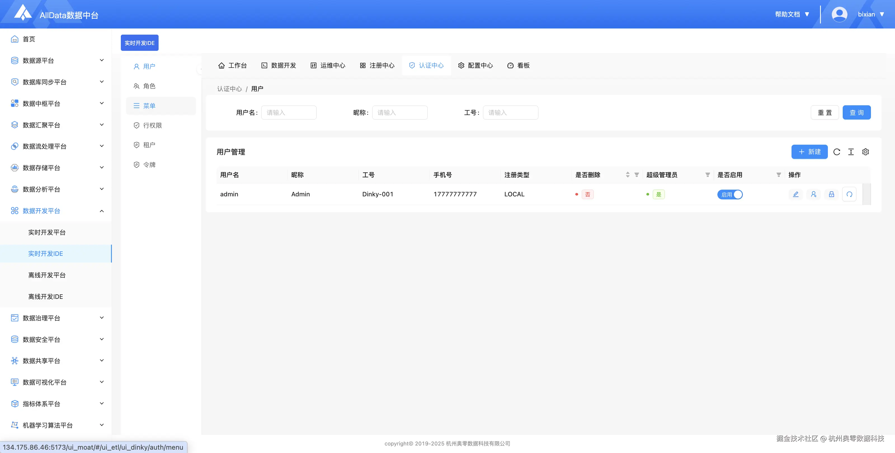Open the filter on 超级管理员 column
This screenshot has height=453, width=895.
coord(707,175)
